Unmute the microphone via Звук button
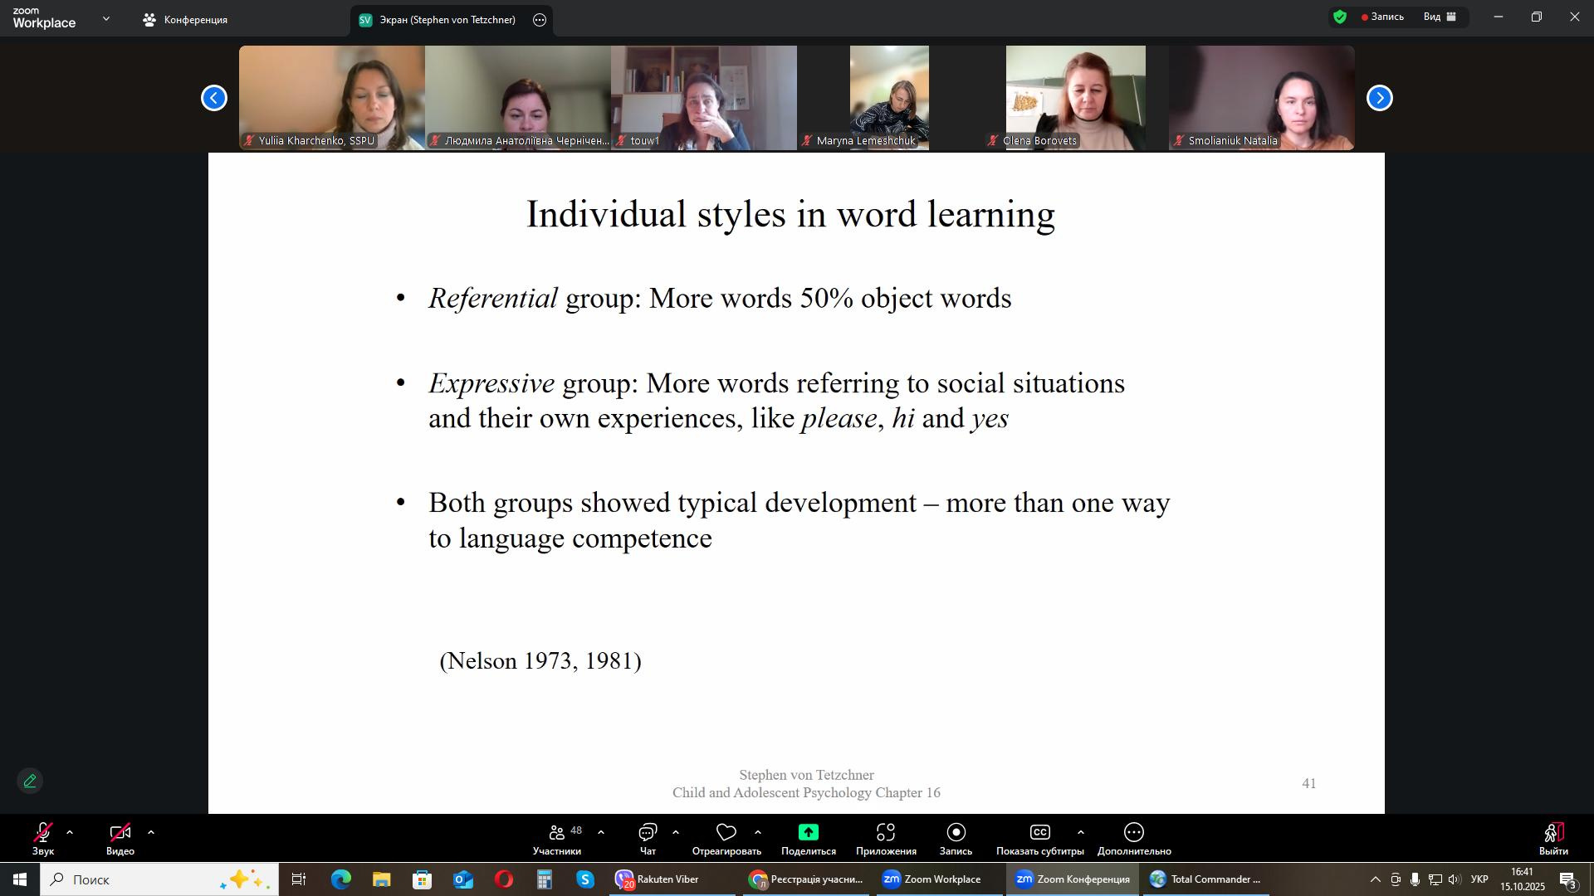The height and width of the screenshot is (896, 1594). click(43, 833)
